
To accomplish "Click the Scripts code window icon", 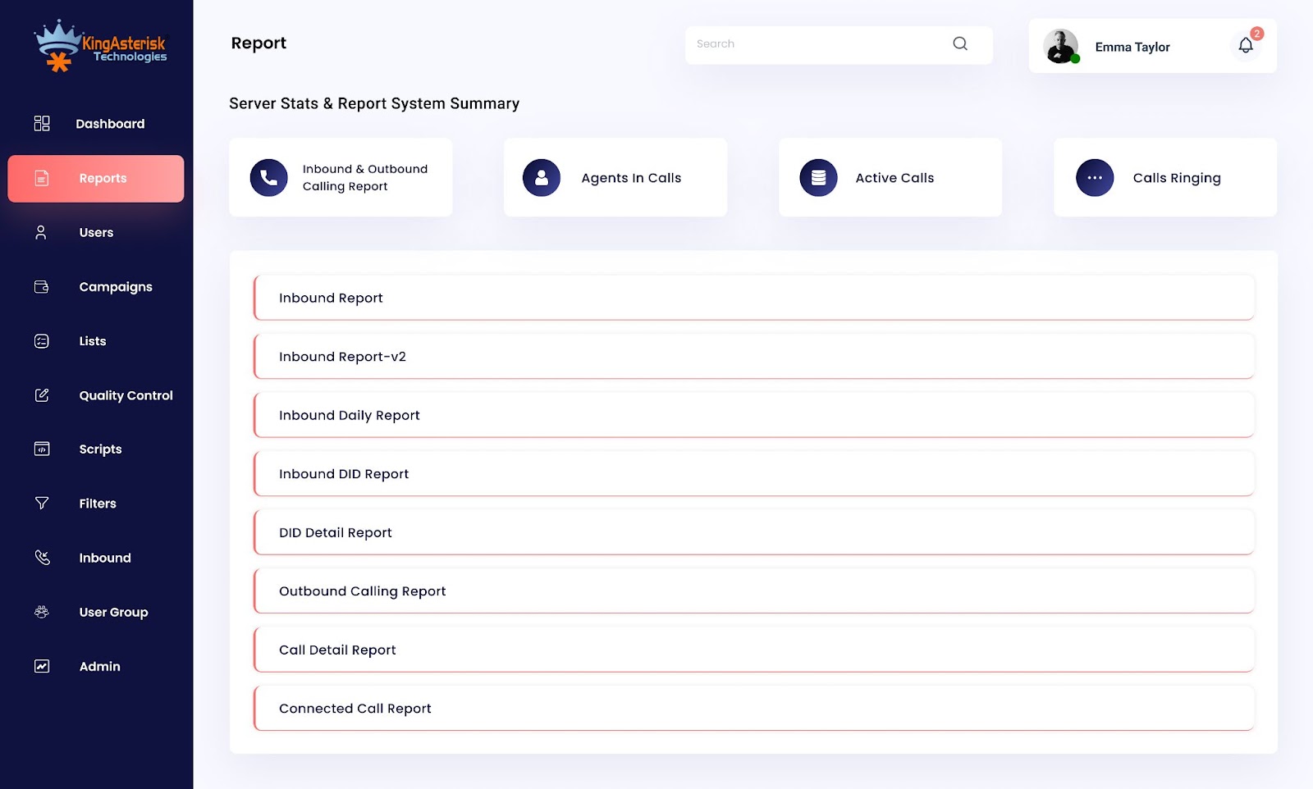I will (42, 449).
